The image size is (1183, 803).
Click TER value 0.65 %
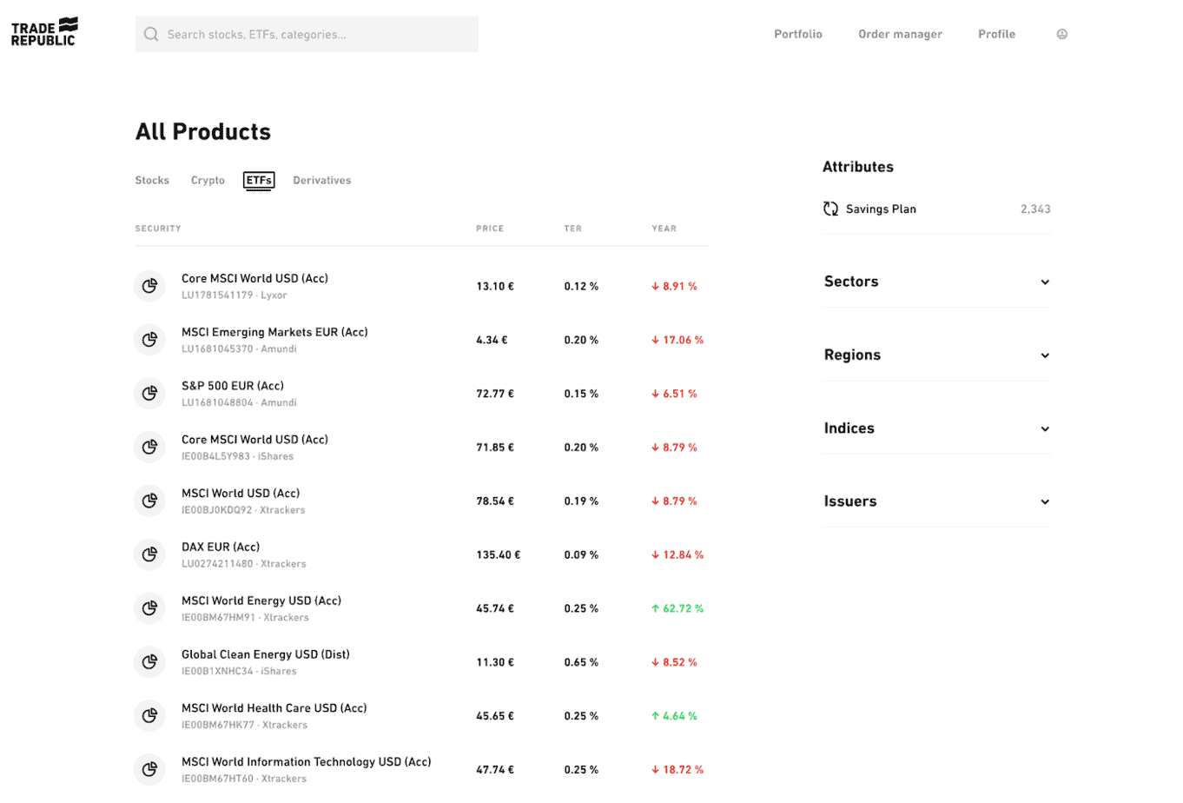click(581, 662)
